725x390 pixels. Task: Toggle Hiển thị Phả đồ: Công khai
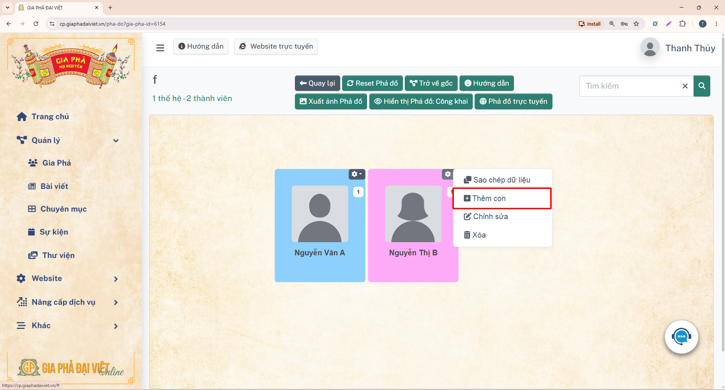click(421, 101)
